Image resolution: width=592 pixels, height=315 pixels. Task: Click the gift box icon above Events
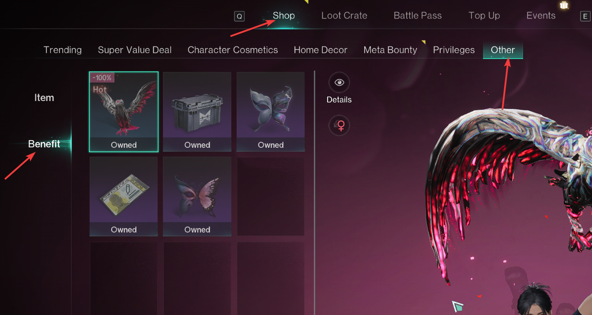(x=564, y=5)
